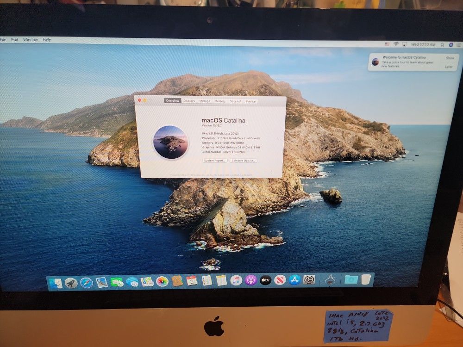This screenshot has height=347, width=463.
Task: Click the Version 10.15.7 text
Action: point(212,125)
